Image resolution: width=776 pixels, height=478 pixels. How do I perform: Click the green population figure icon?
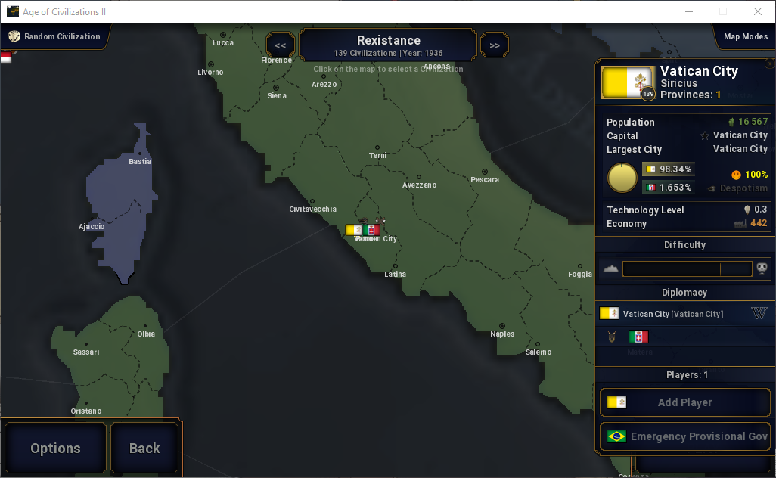tap(731, 122)
